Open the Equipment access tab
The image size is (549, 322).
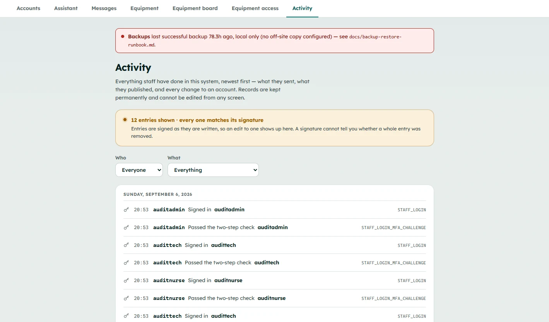(255, 8)
